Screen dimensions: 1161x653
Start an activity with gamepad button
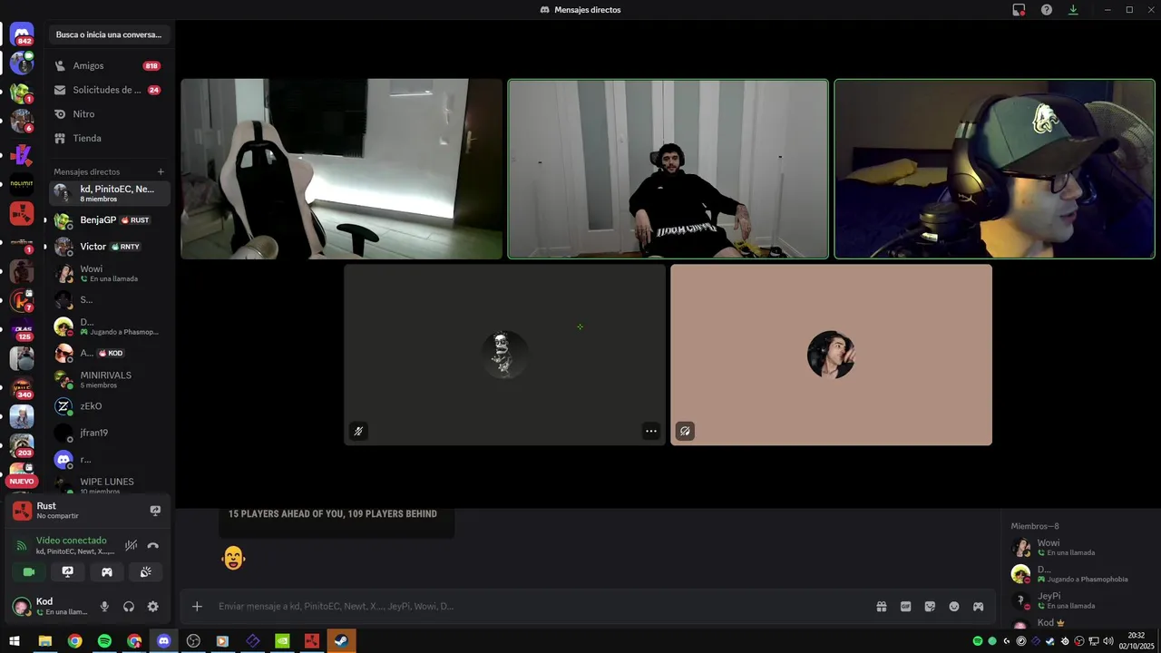106,571
